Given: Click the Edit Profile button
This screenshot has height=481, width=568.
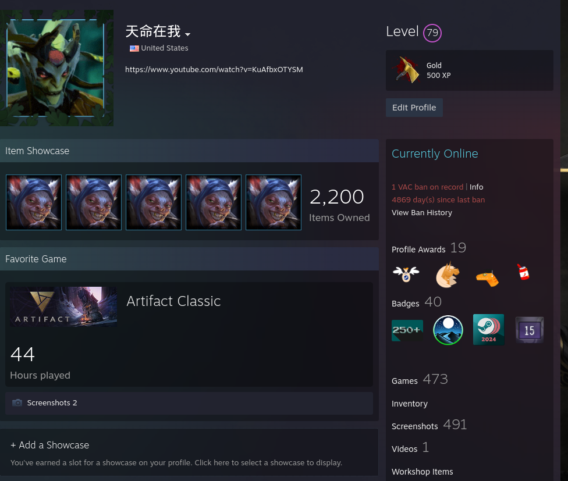Looking at the screenshot, I should [x=414, y=108].
